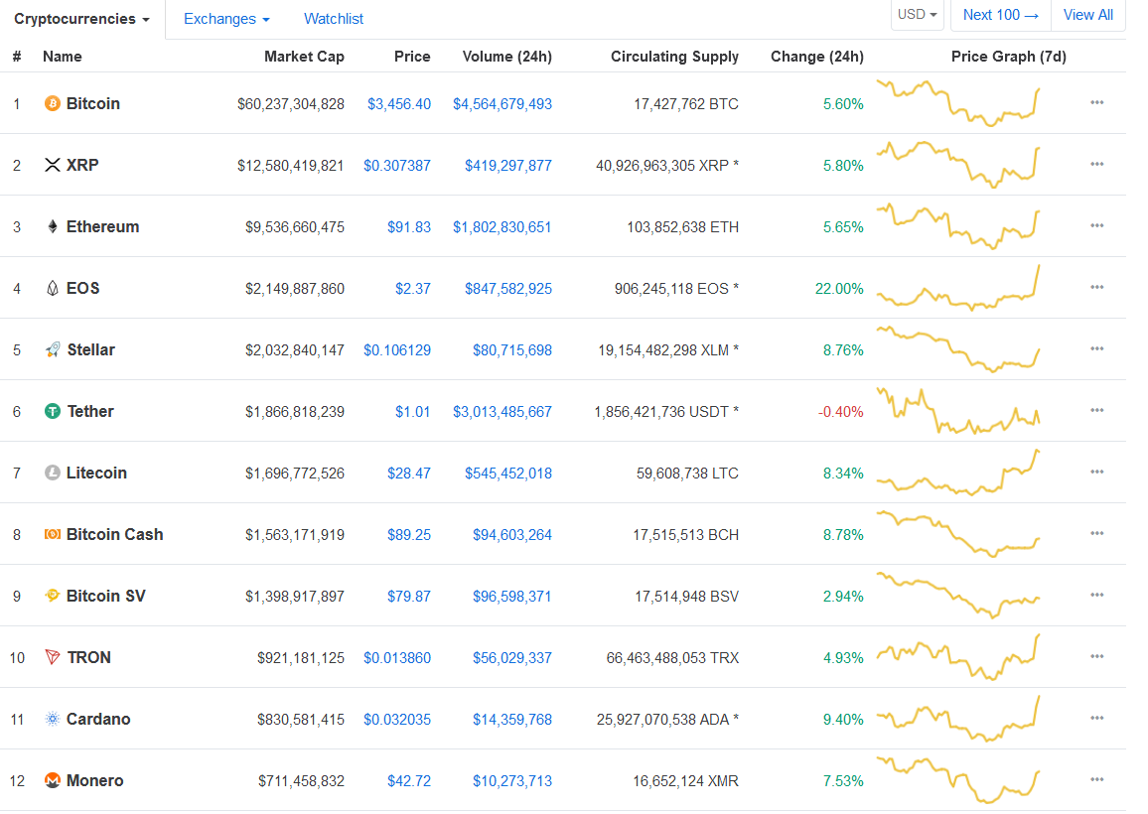Click the TRON red triangle icon

[52, 657]
